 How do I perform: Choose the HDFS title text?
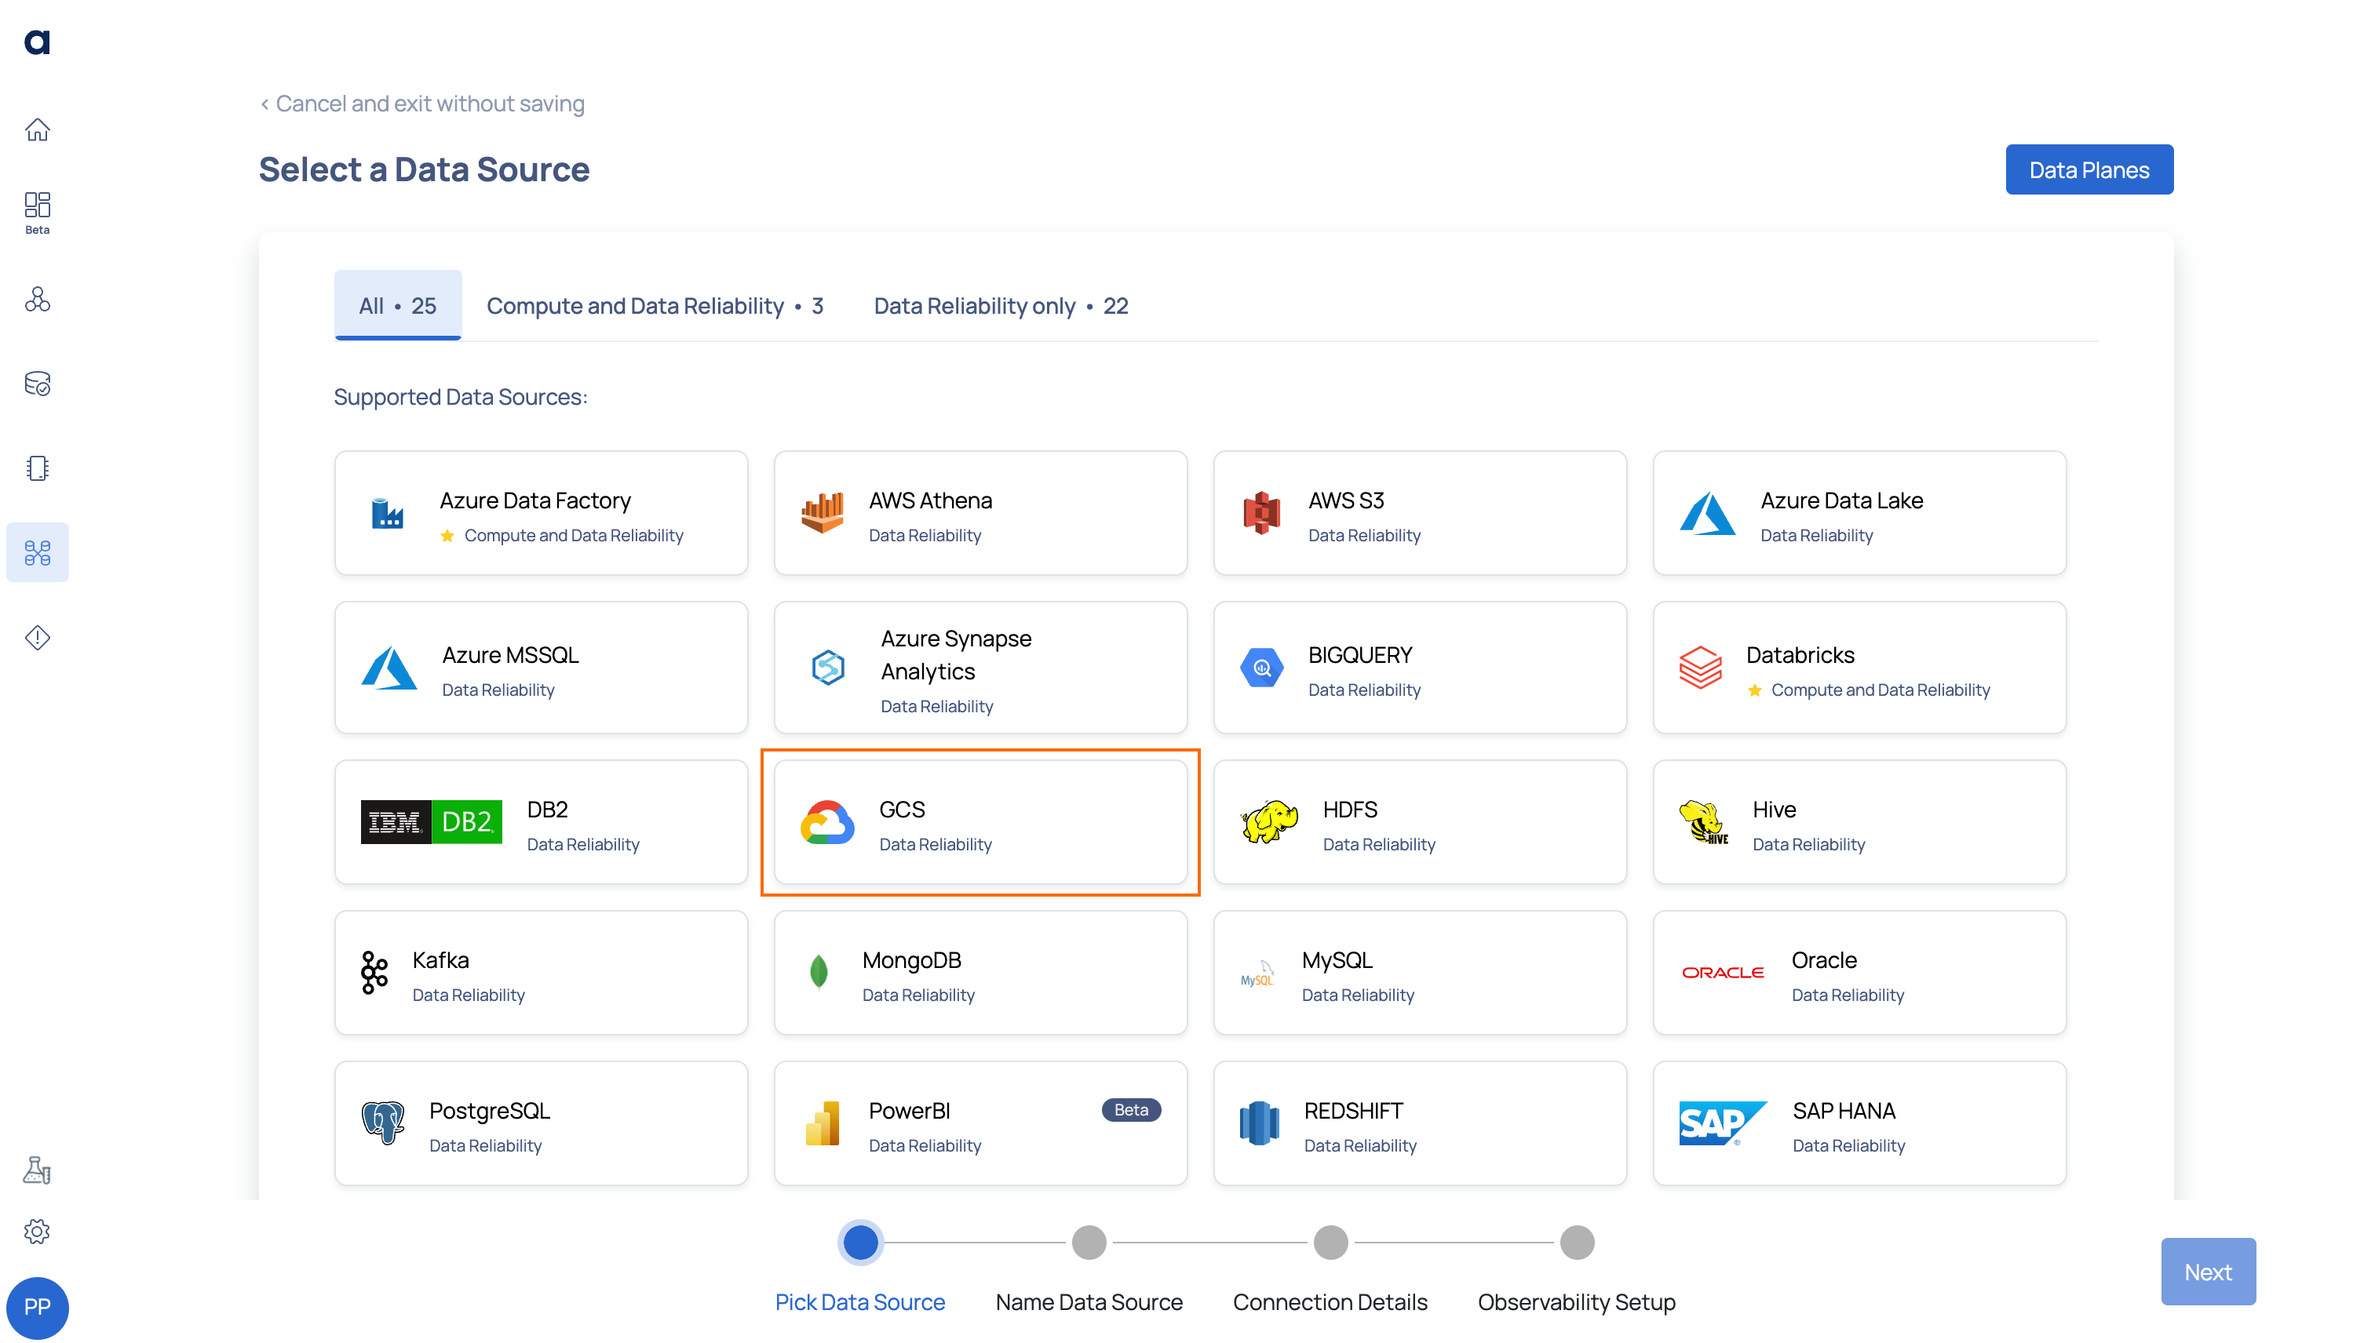(1350, 809)
